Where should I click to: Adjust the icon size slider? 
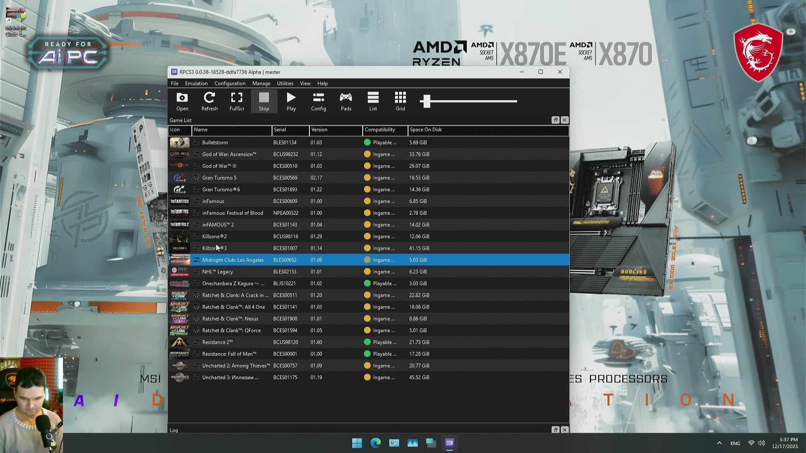click(427, 101)
